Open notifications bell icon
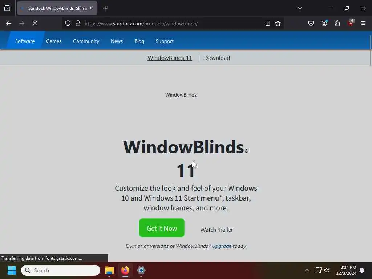Viewport: 372px width, 279px height. (x=362, y=270)
